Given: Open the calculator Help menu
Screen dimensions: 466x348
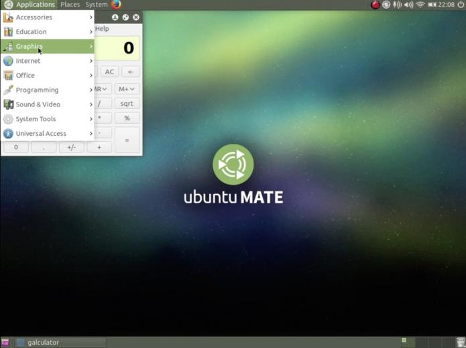Looking at the screenshot, I should pos(102,29).
